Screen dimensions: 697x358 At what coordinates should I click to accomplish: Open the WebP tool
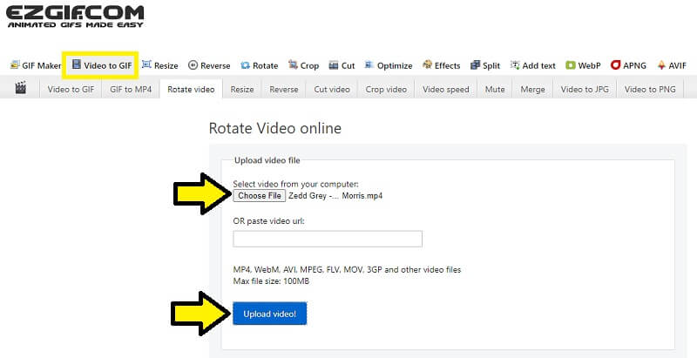[583, 65]
